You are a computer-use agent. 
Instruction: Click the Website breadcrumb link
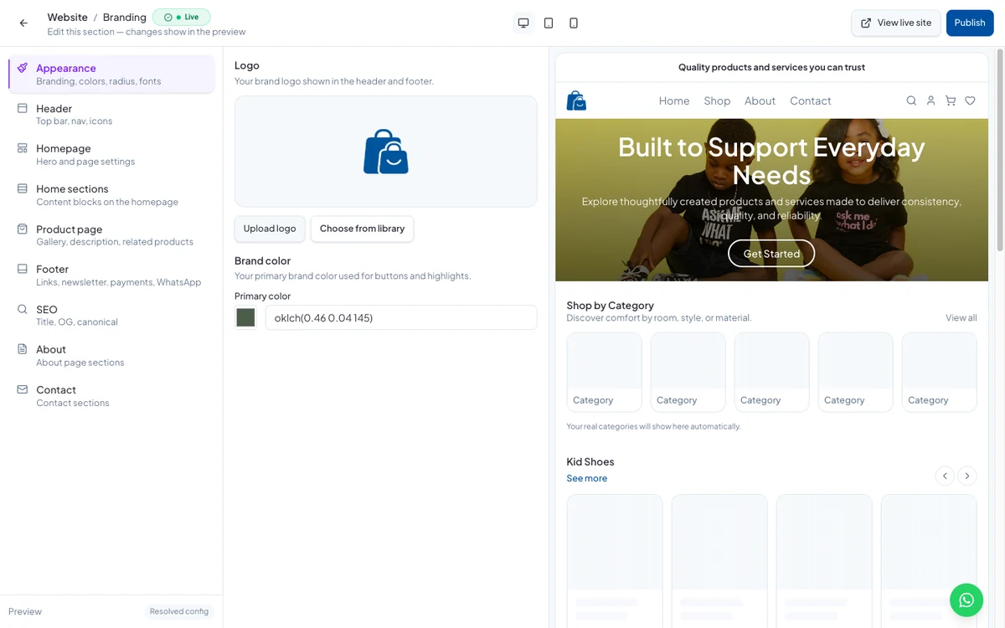(x=67, y=17)
